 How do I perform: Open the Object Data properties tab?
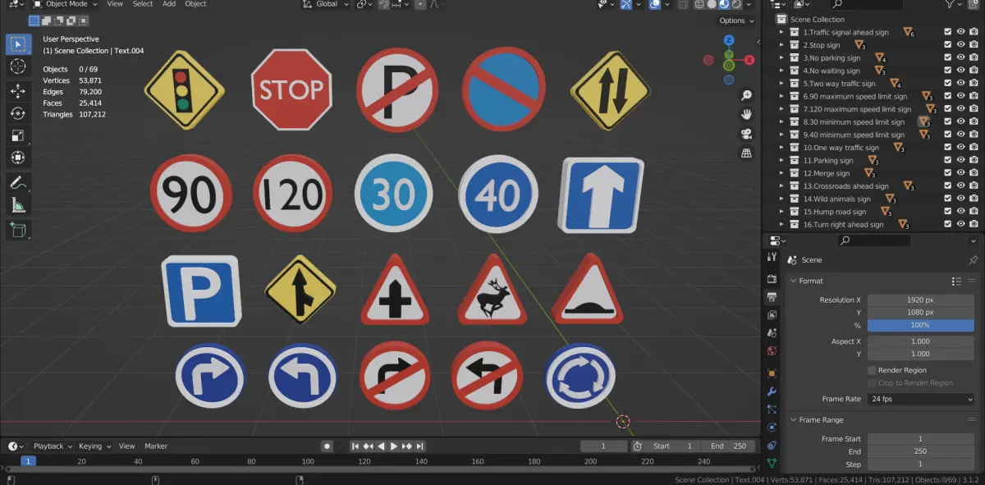tap(772, 464)
